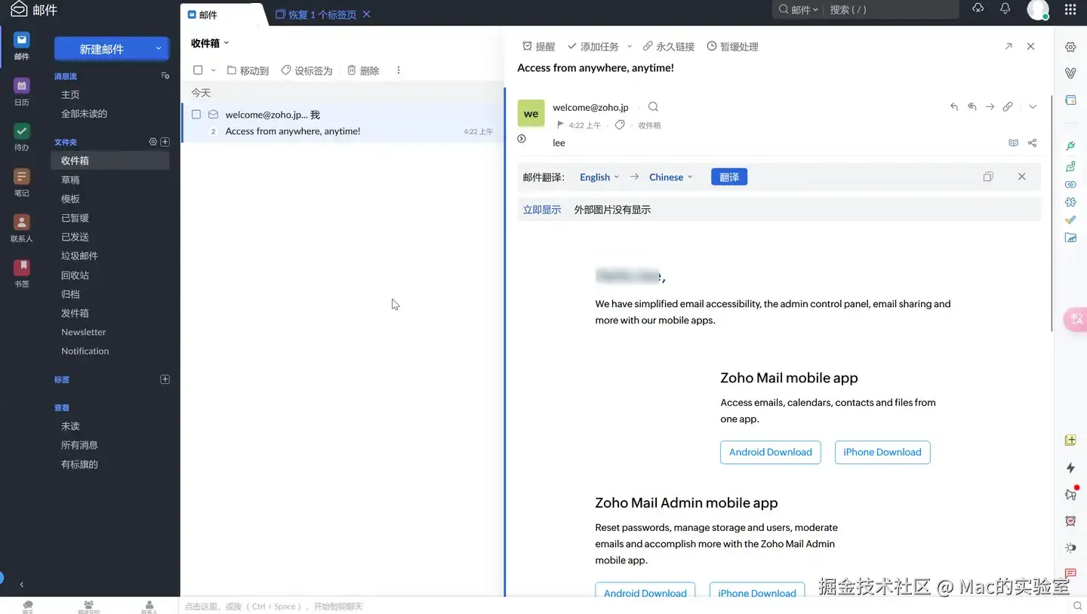Viewport: 1087px width, 614px height.
Task: Click in the 搜索 search field
Action: coord(891,10)
